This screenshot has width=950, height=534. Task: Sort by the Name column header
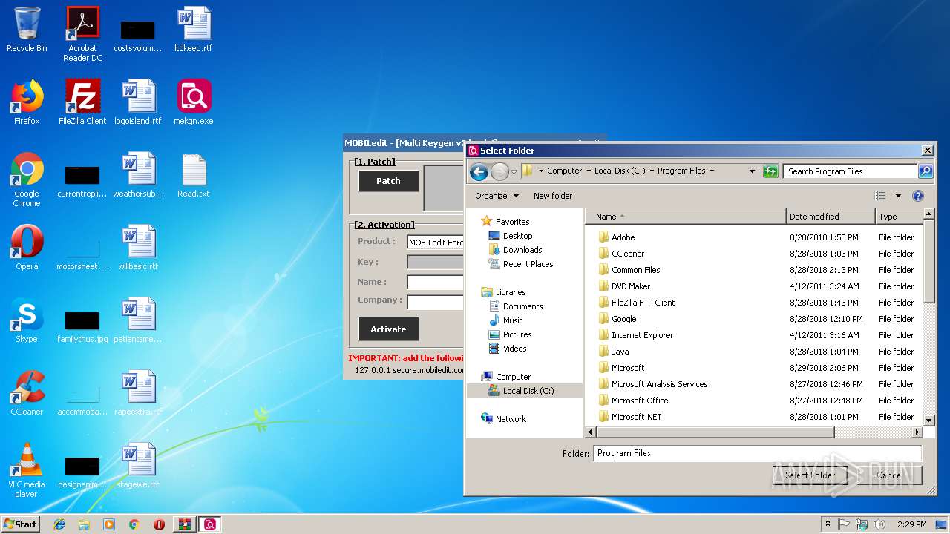[686, 217]
